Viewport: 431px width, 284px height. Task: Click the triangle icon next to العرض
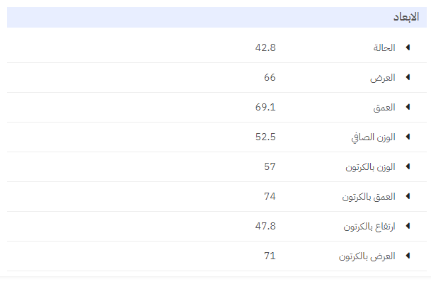tap(408, 78)
